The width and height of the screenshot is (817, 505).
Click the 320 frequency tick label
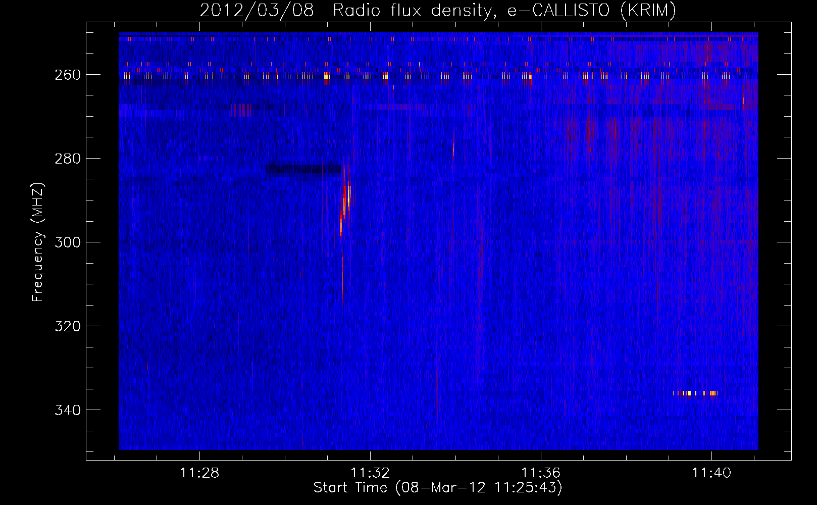(68, 326)
